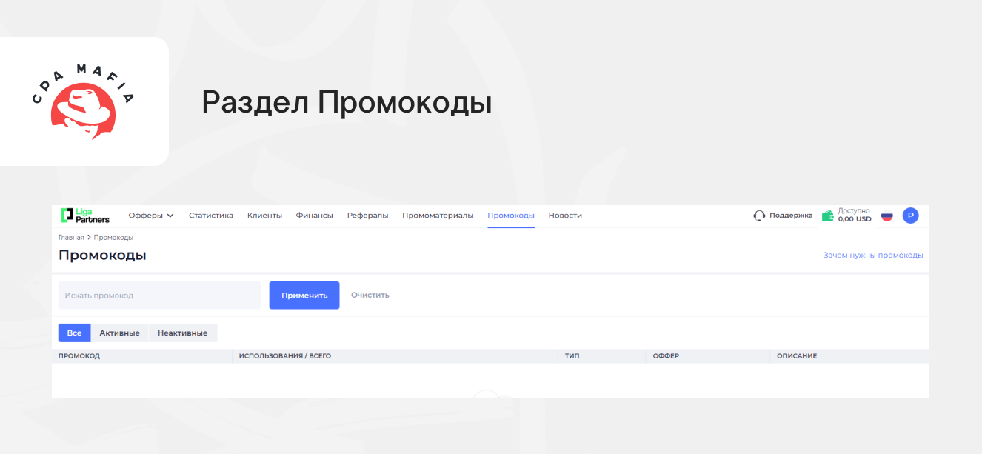Switch language via Russian flag icon
The image size is (982, 454).
(886, 216)
